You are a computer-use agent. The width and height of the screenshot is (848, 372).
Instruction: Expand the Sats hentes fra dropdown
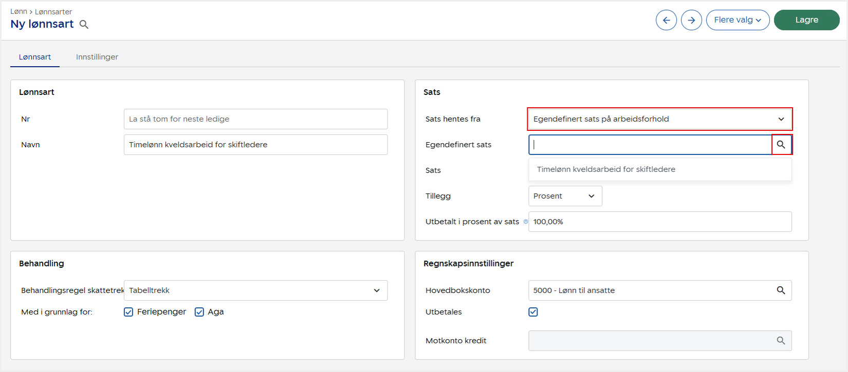(659, 119)
